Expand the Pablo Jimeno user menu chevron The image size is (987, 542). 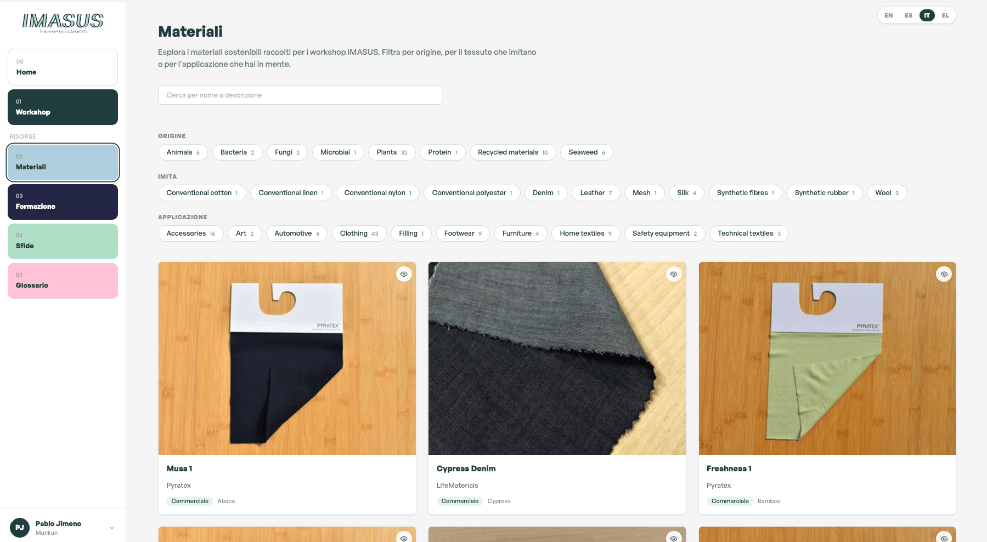coord(112,528)
